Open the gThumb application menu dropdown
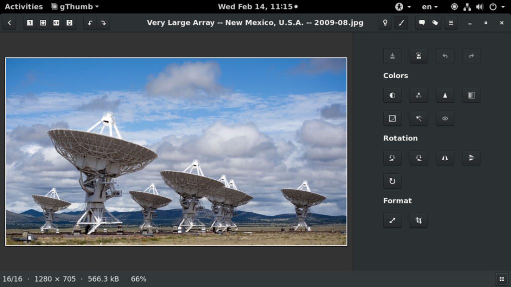511x287 pixels. point(75,6)
